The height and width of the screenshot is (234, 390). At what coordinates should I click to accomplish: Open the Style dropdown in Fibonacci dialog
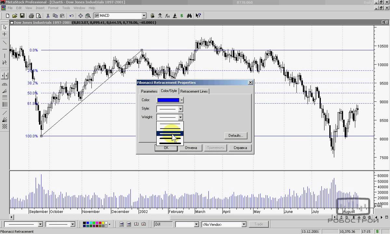pos(180,109)
